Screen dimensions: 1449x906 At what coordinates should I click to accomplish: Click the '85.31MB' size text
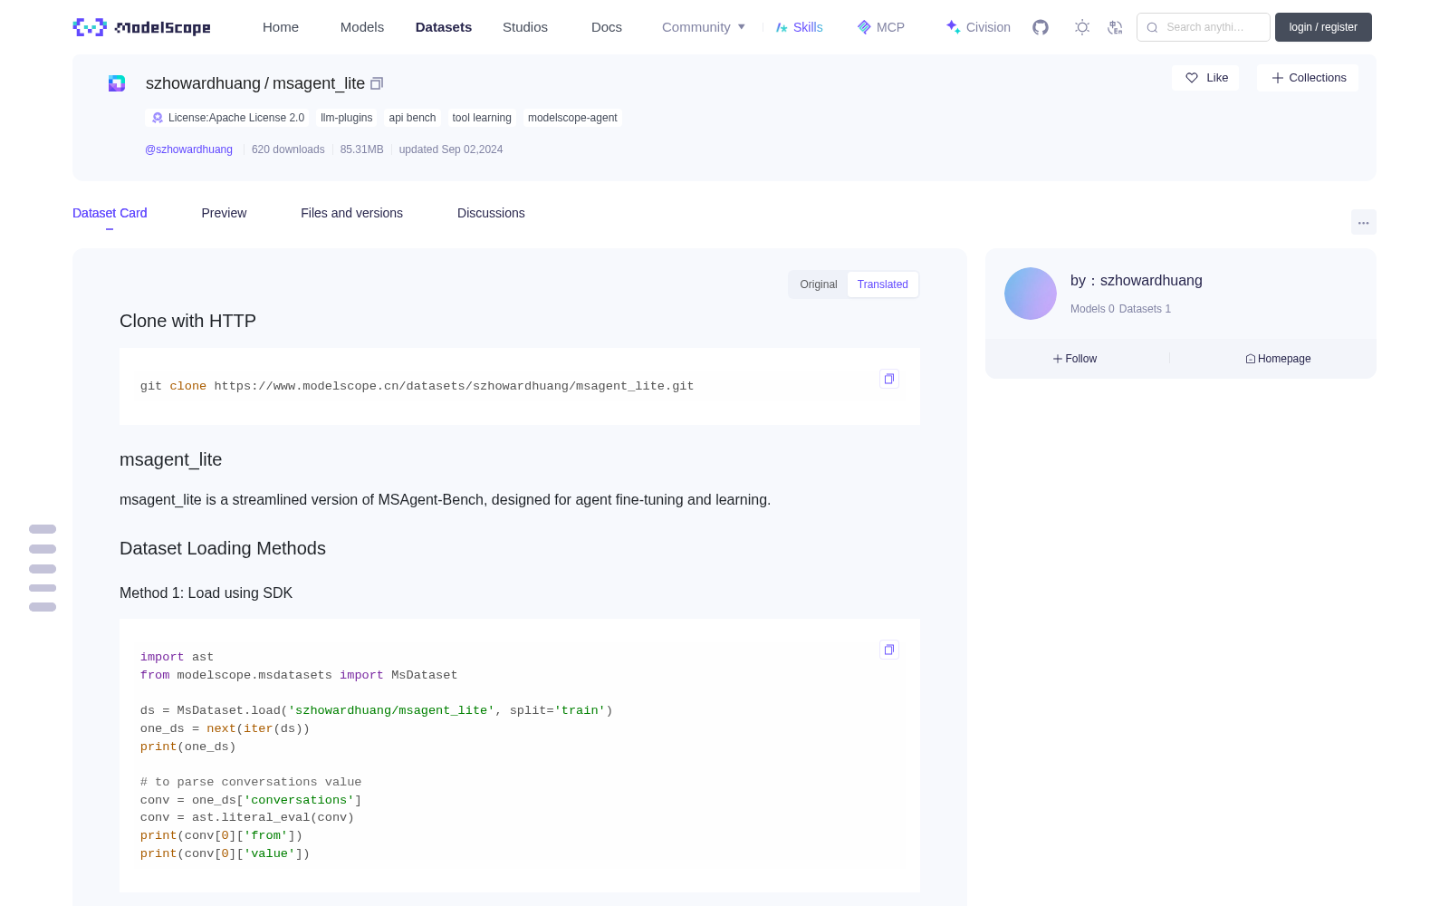361,149
